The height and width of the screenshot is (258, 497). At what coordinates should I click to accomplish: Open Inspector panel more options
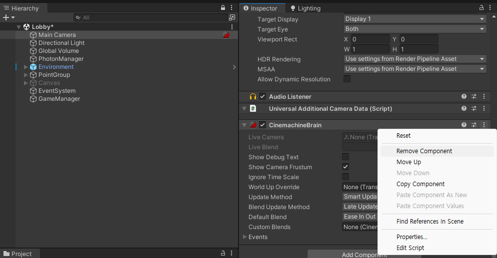(490, 7)
